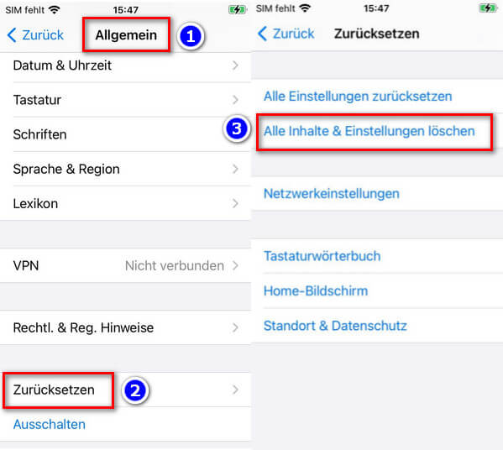This screenshot has height=450, width=503.
Task: Open the Zurücksetzen menu entry
Action: click(125, 390)
